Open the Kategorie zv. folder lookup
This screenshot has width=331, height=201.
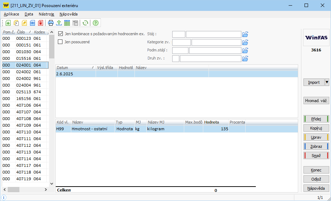click(246, 42)
